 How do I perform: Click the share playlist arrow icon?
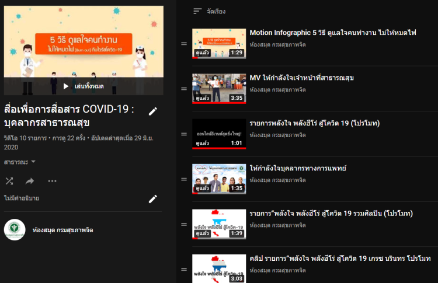coord(30,181)
